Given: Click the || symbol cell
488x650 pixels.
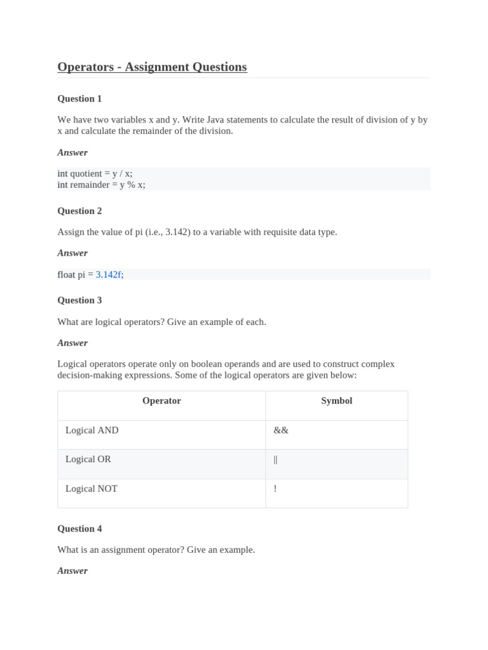Looking at the screenshot, I should tap(337, 464).
